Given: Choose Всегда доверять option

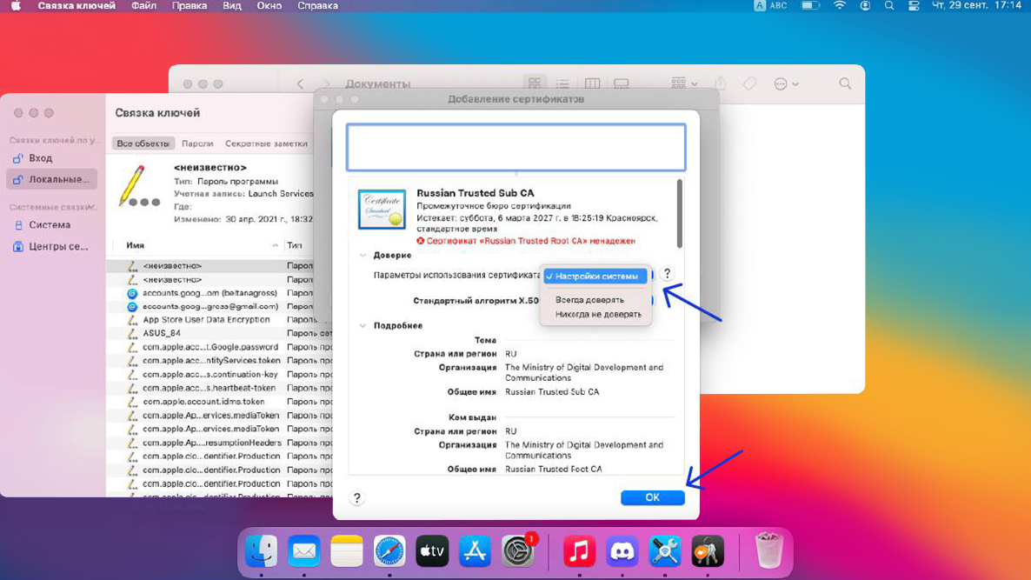Looking at the screenshot, I should pos(589,300).
